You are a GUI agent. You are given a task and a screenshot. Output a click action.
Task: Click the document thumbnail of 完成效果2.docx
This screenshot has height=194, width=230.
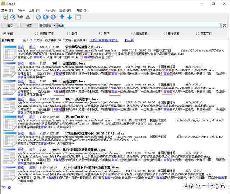(x=10, y=87)
